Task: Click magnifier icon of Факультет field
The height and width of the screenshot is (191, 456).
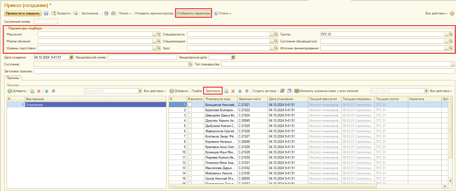Action: pos(159,34)
